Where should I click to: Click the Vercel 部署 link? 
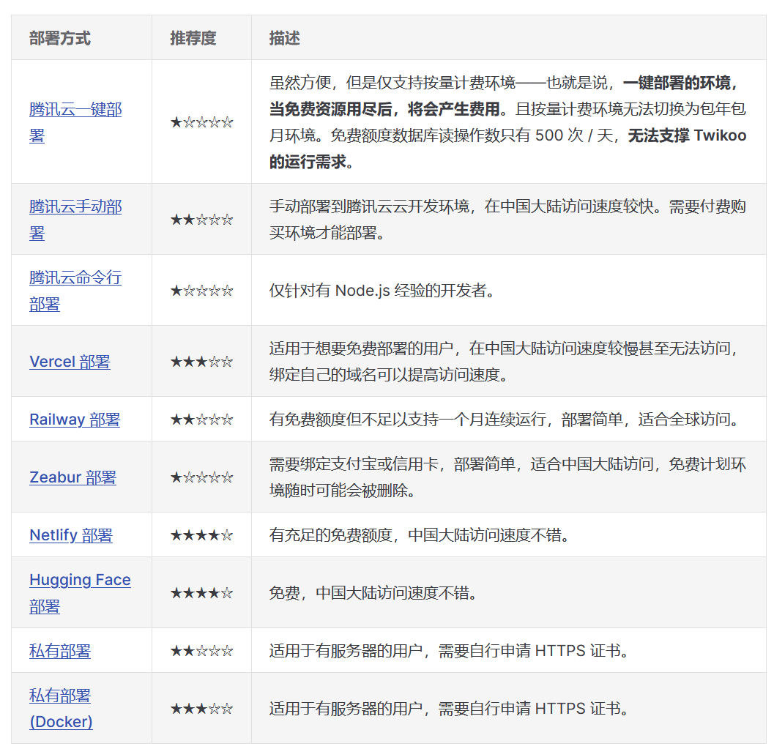pyautogui.click(x=70, y=362)
